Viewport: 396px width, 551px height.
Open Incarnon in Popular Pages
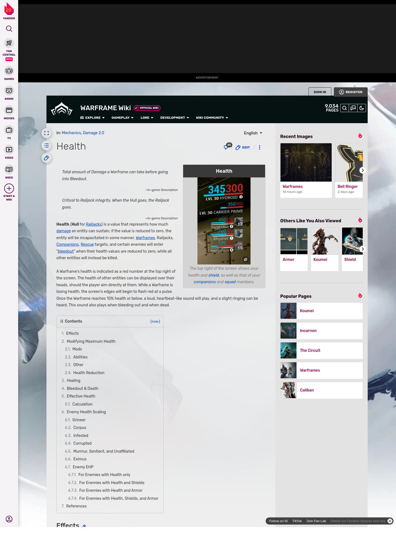(x=321, y=331)
